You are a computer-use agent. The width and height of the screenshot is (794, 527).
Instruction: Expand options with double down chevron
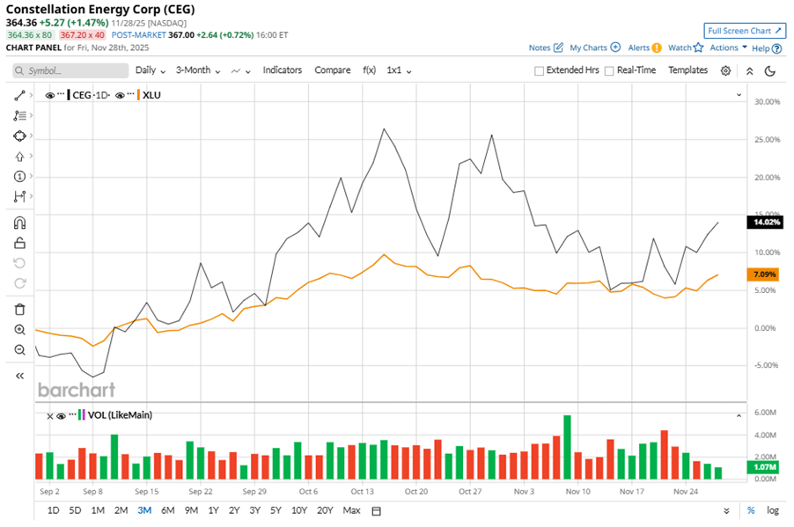click(726, 511)
